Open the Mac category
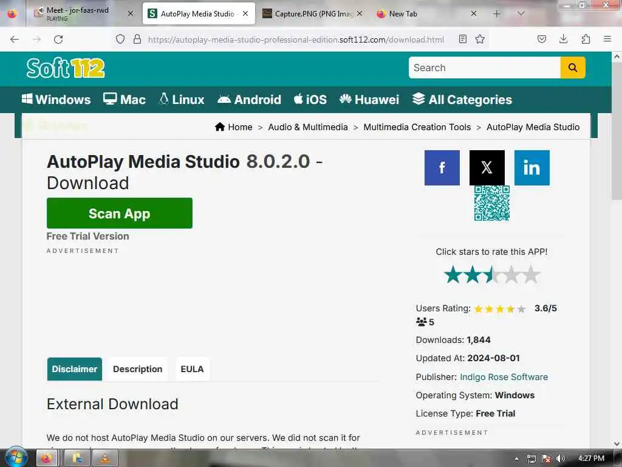622x467 pixels. (125, 99)
